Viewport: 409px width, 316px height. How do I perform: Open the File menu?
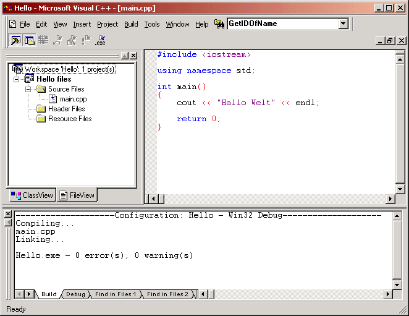[x=25, y=24]
